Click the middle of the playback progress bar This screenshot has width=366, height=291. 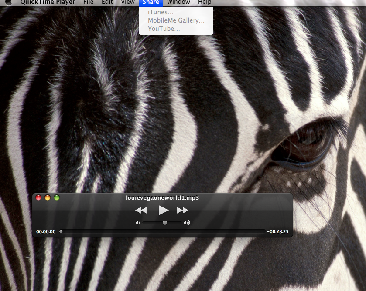coord(163,231)
